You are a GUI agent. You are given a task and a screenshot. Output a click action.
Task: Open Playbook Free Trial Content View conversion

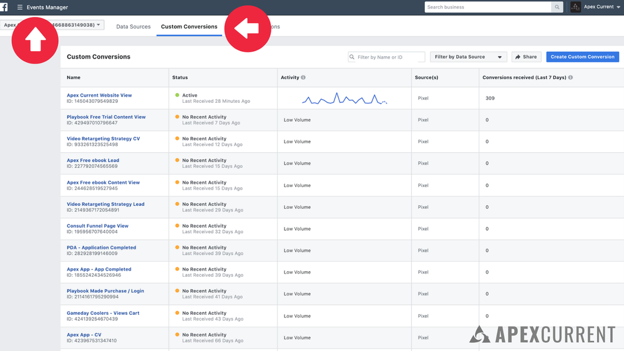point(106,117)
